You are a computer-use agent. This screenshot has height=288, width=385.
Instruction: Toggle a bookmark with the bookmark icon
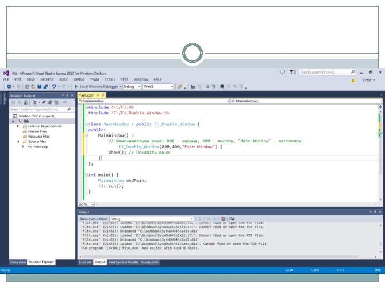[222, 86]
